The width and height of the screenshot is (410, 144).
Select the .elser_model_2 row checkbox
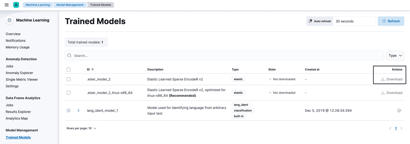tap(69, 79)
